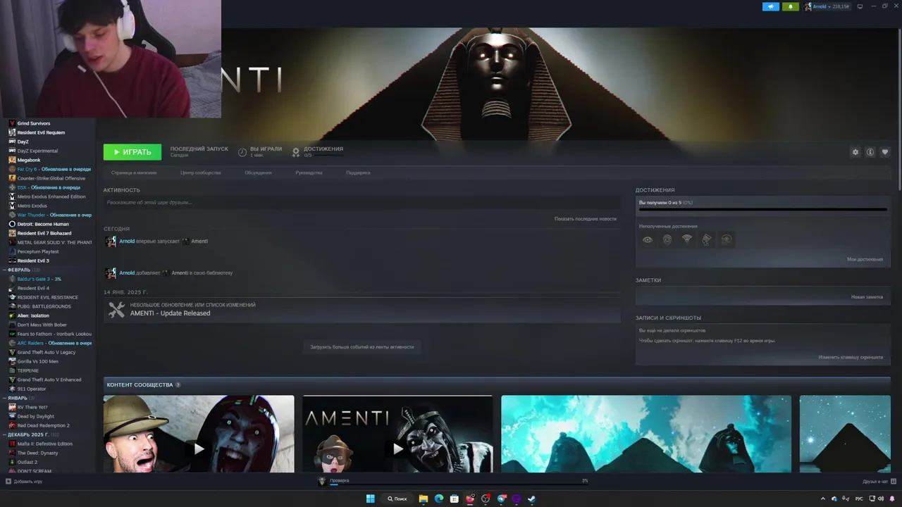The width and height of the screenshot is (902, 507).
Task: Open the Store Page tab
Action: point(134,173)
